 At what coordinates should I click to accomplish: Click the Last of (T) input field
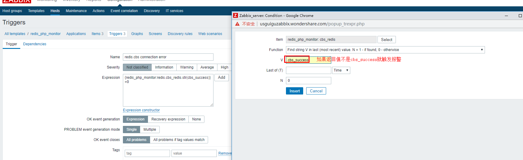(x=309, y=70)
